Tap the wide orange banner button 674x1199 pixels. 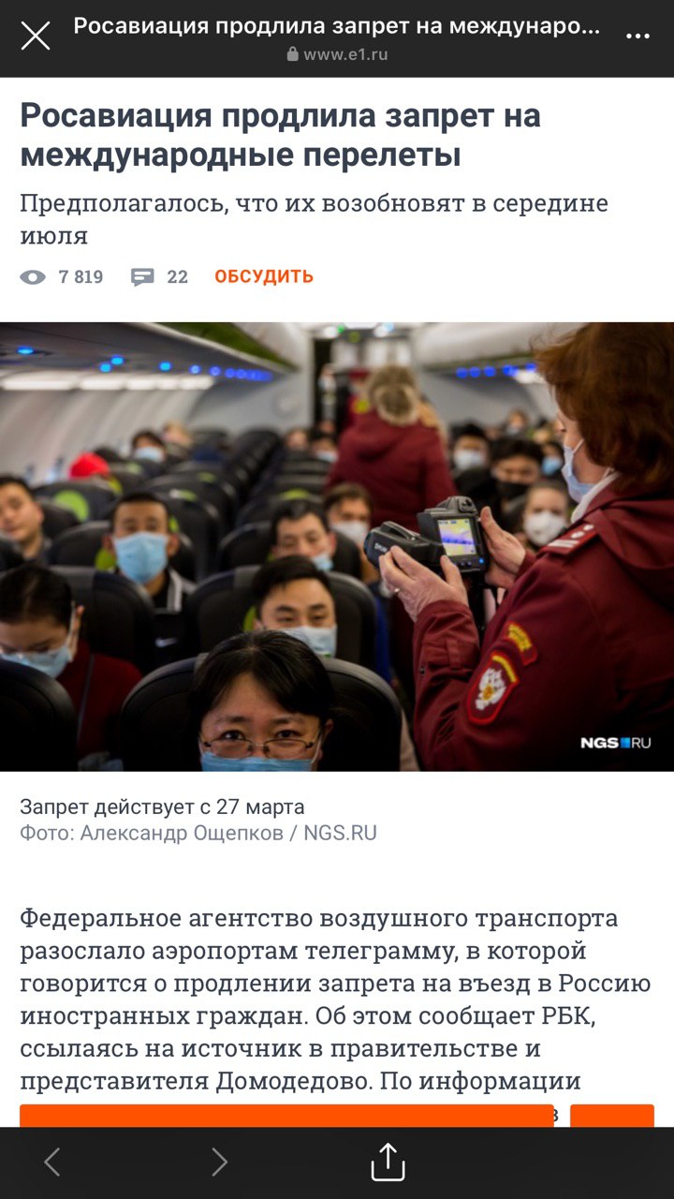pos(287,1116)
